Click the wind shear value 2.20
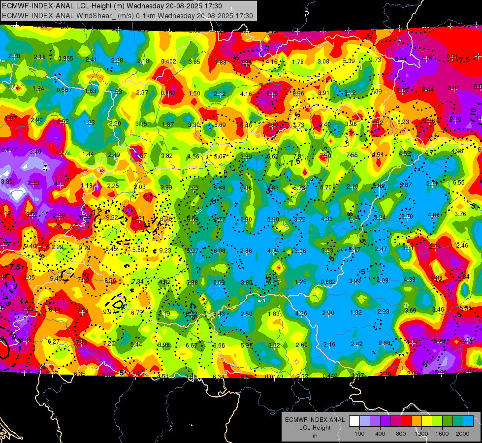 coord(115,123)
